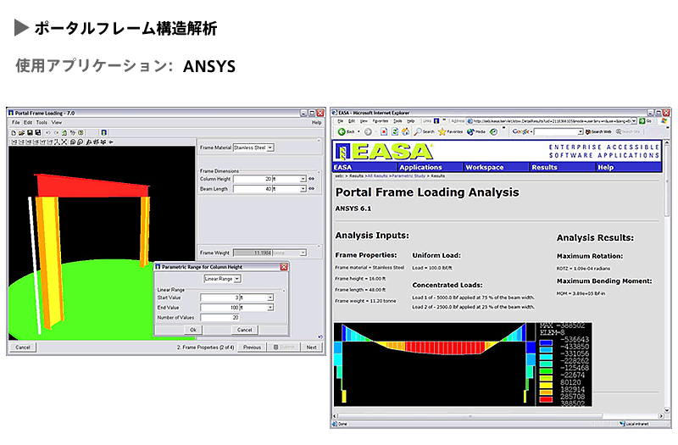Click the first axis view icon in 3D toolbar
This screenshot has width=678, height=445.
coord(14,142)
